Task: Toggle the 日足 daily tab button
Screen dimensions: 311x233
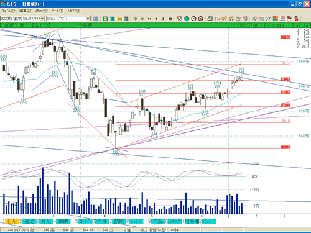Action: pos(12,221)
